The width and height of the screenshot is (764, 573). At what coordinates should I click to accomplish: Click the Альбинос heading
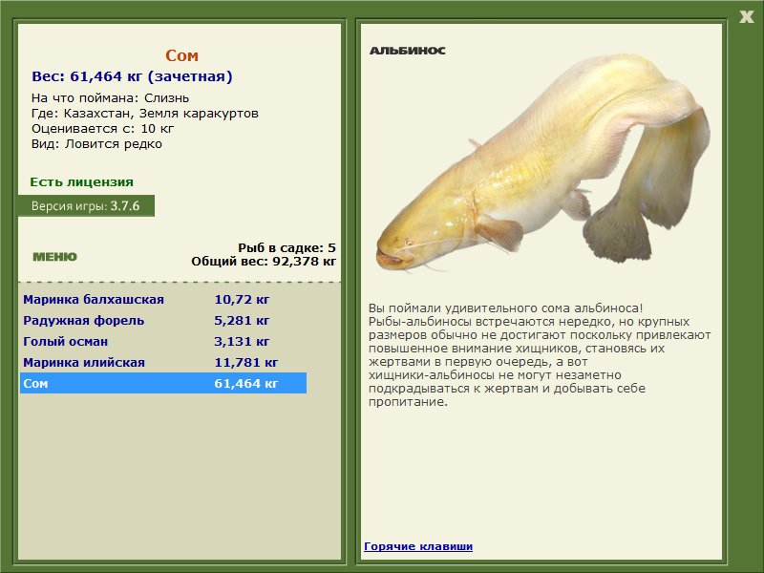coord(408,51)
